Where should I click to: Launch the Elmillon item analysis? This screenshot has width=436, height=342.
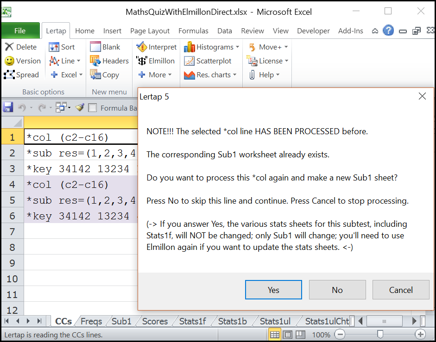(x=155, y=61)
